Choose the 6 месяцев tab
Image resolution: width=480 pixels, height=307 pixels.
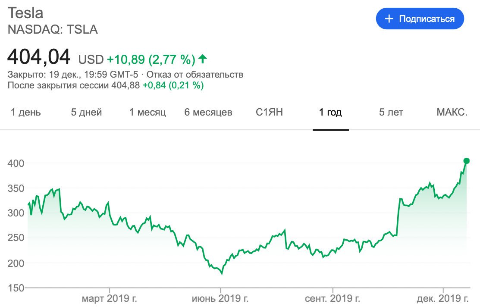click(x=208, y=113)
